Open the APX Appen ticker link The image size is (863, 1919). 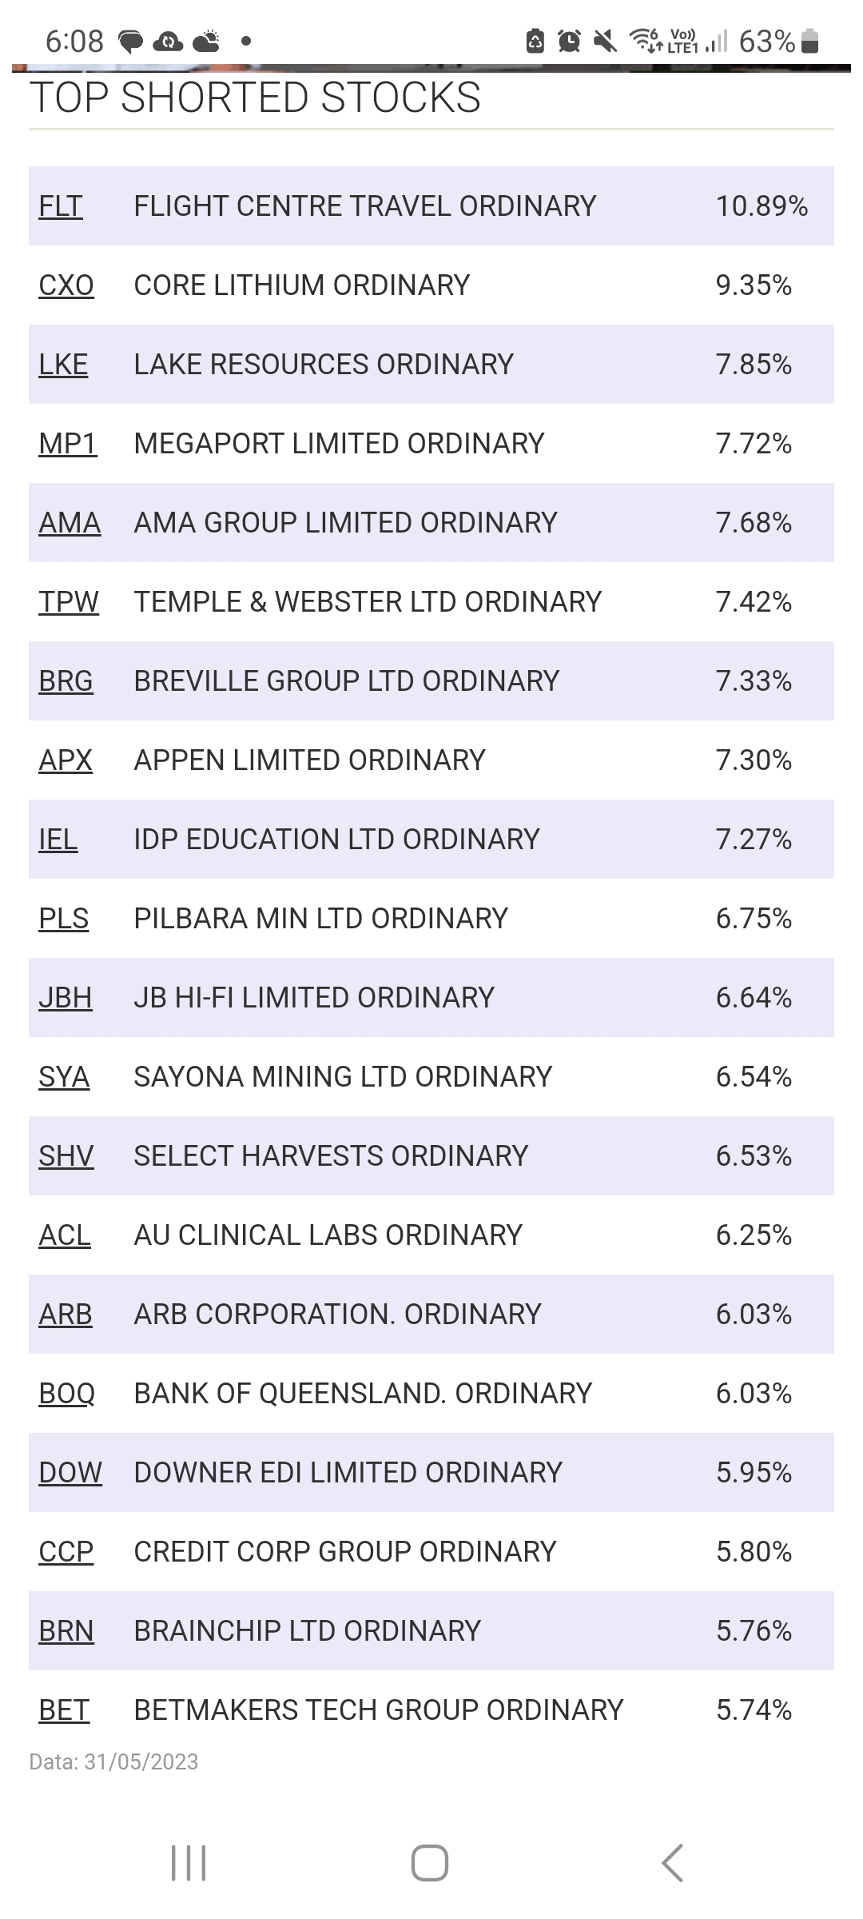pos(66,760)
